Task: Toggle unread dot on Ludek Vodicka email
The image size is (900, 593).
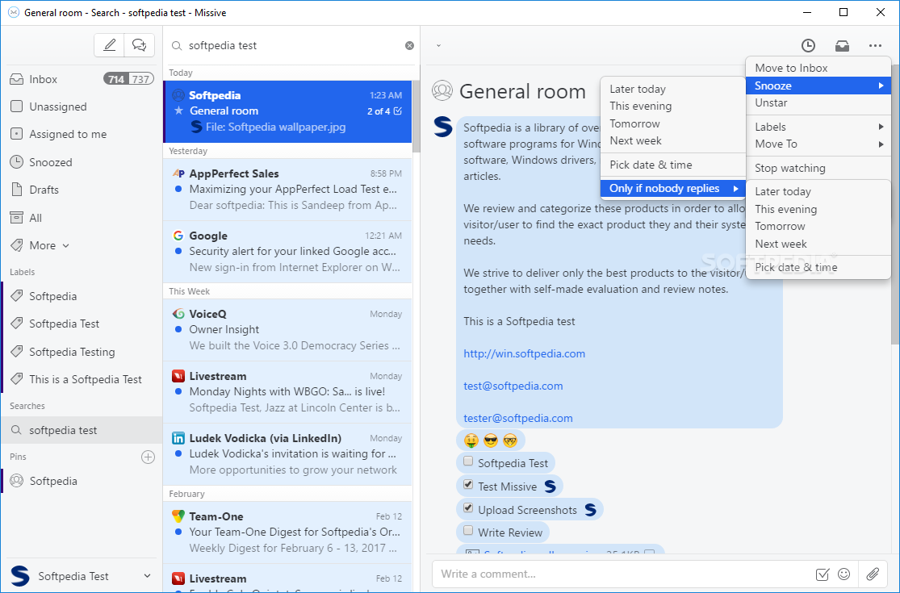Action: (178, 453)
